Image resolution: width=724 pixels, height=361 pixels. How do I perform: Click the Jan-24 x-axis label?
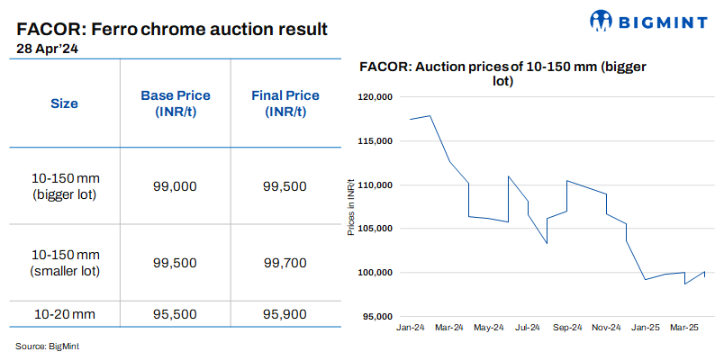pyautogui.click(x=410, y=328)
